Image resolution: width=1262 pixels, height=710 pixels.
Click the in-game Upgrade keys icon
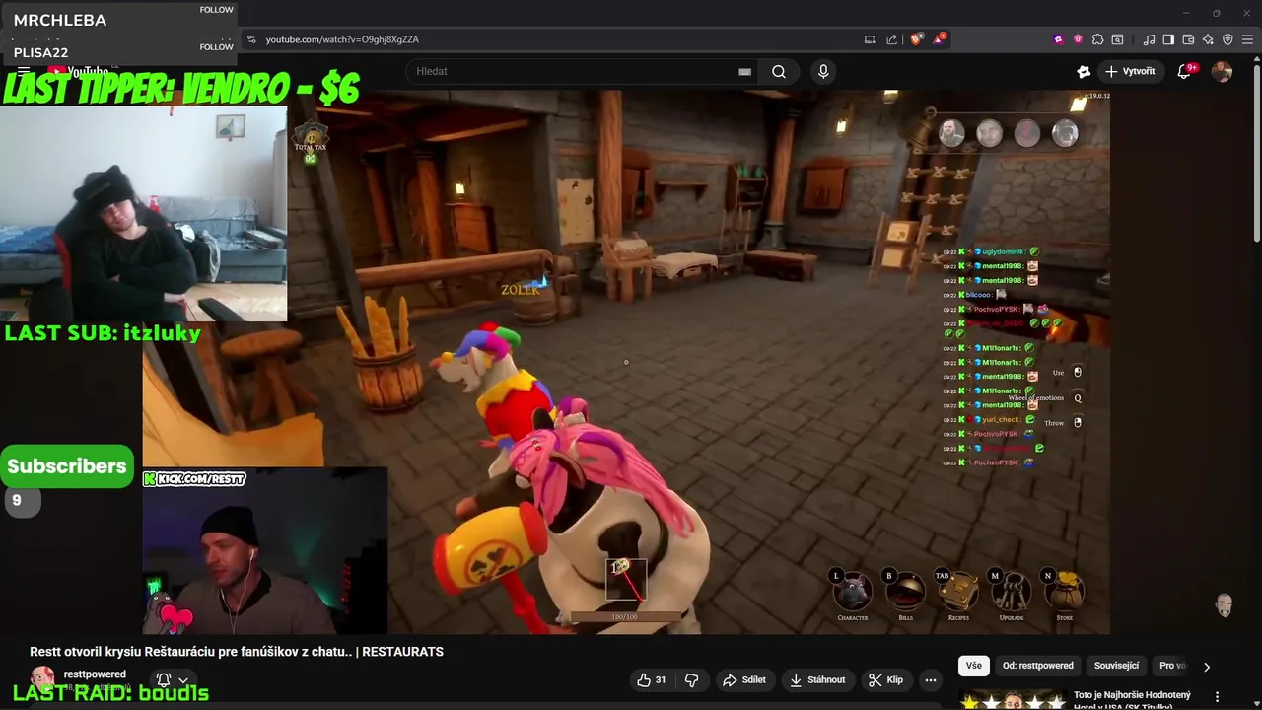[x=1011, y=594]
